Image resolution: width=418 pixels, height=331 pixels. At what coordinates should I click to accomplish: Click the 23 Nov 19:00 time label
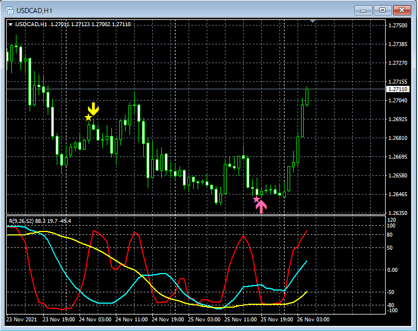[x=58, y=319]
